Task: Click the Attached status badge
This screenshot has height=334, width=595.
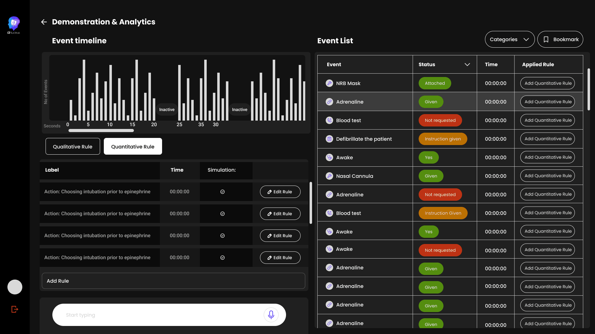Action: tap(435, 83)
